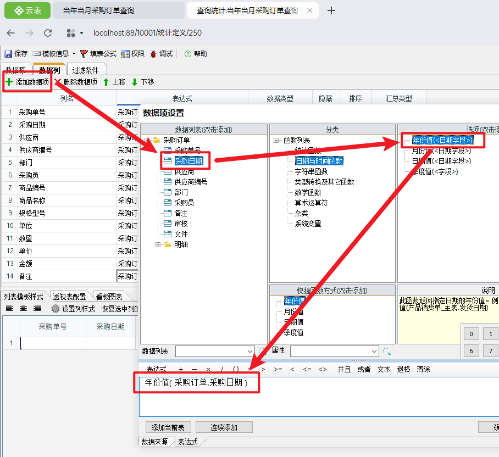
Task: Select 算术运算符 category
Action: 311,203
